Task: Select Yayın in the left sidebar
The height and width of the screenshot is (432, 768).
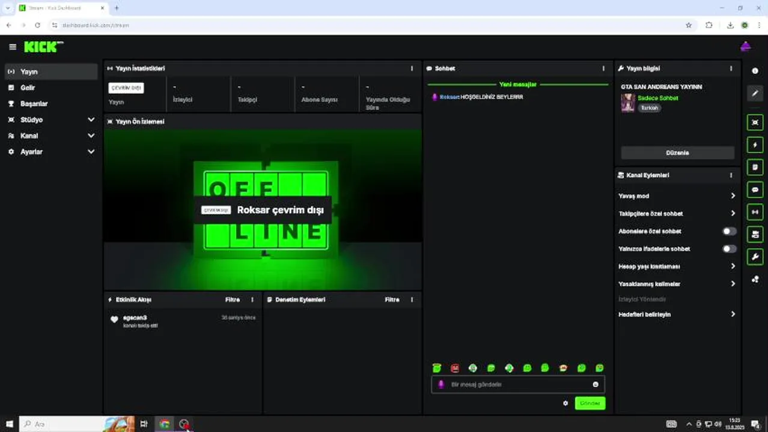Action: (50, 71)
